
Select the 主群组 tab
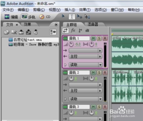[x=71, y=25]
